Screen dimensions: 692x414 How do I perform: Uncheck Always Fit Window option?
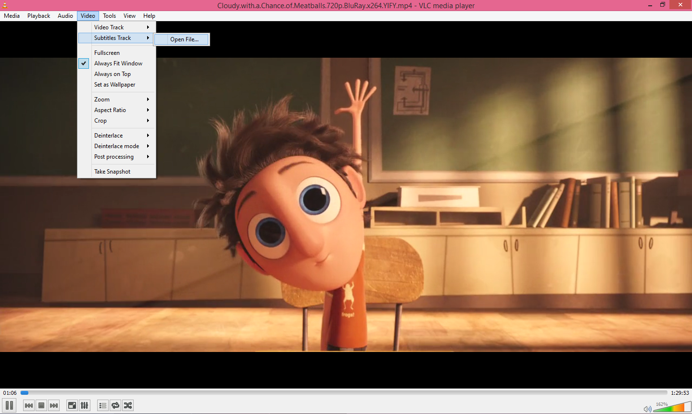pos(117,63)
